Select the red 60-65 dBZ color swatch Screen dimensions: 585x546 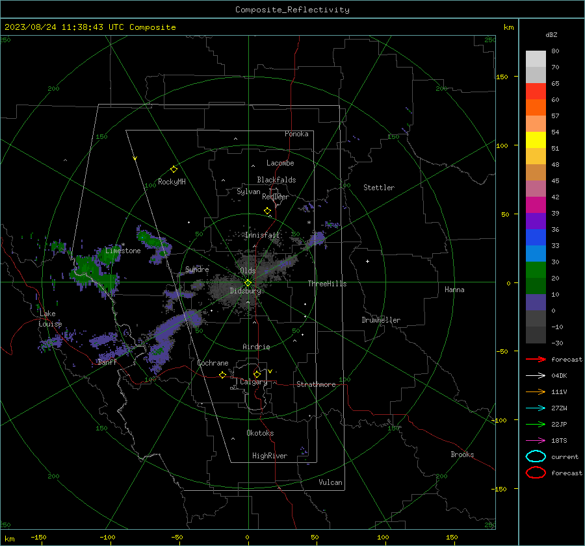(536, 91)
